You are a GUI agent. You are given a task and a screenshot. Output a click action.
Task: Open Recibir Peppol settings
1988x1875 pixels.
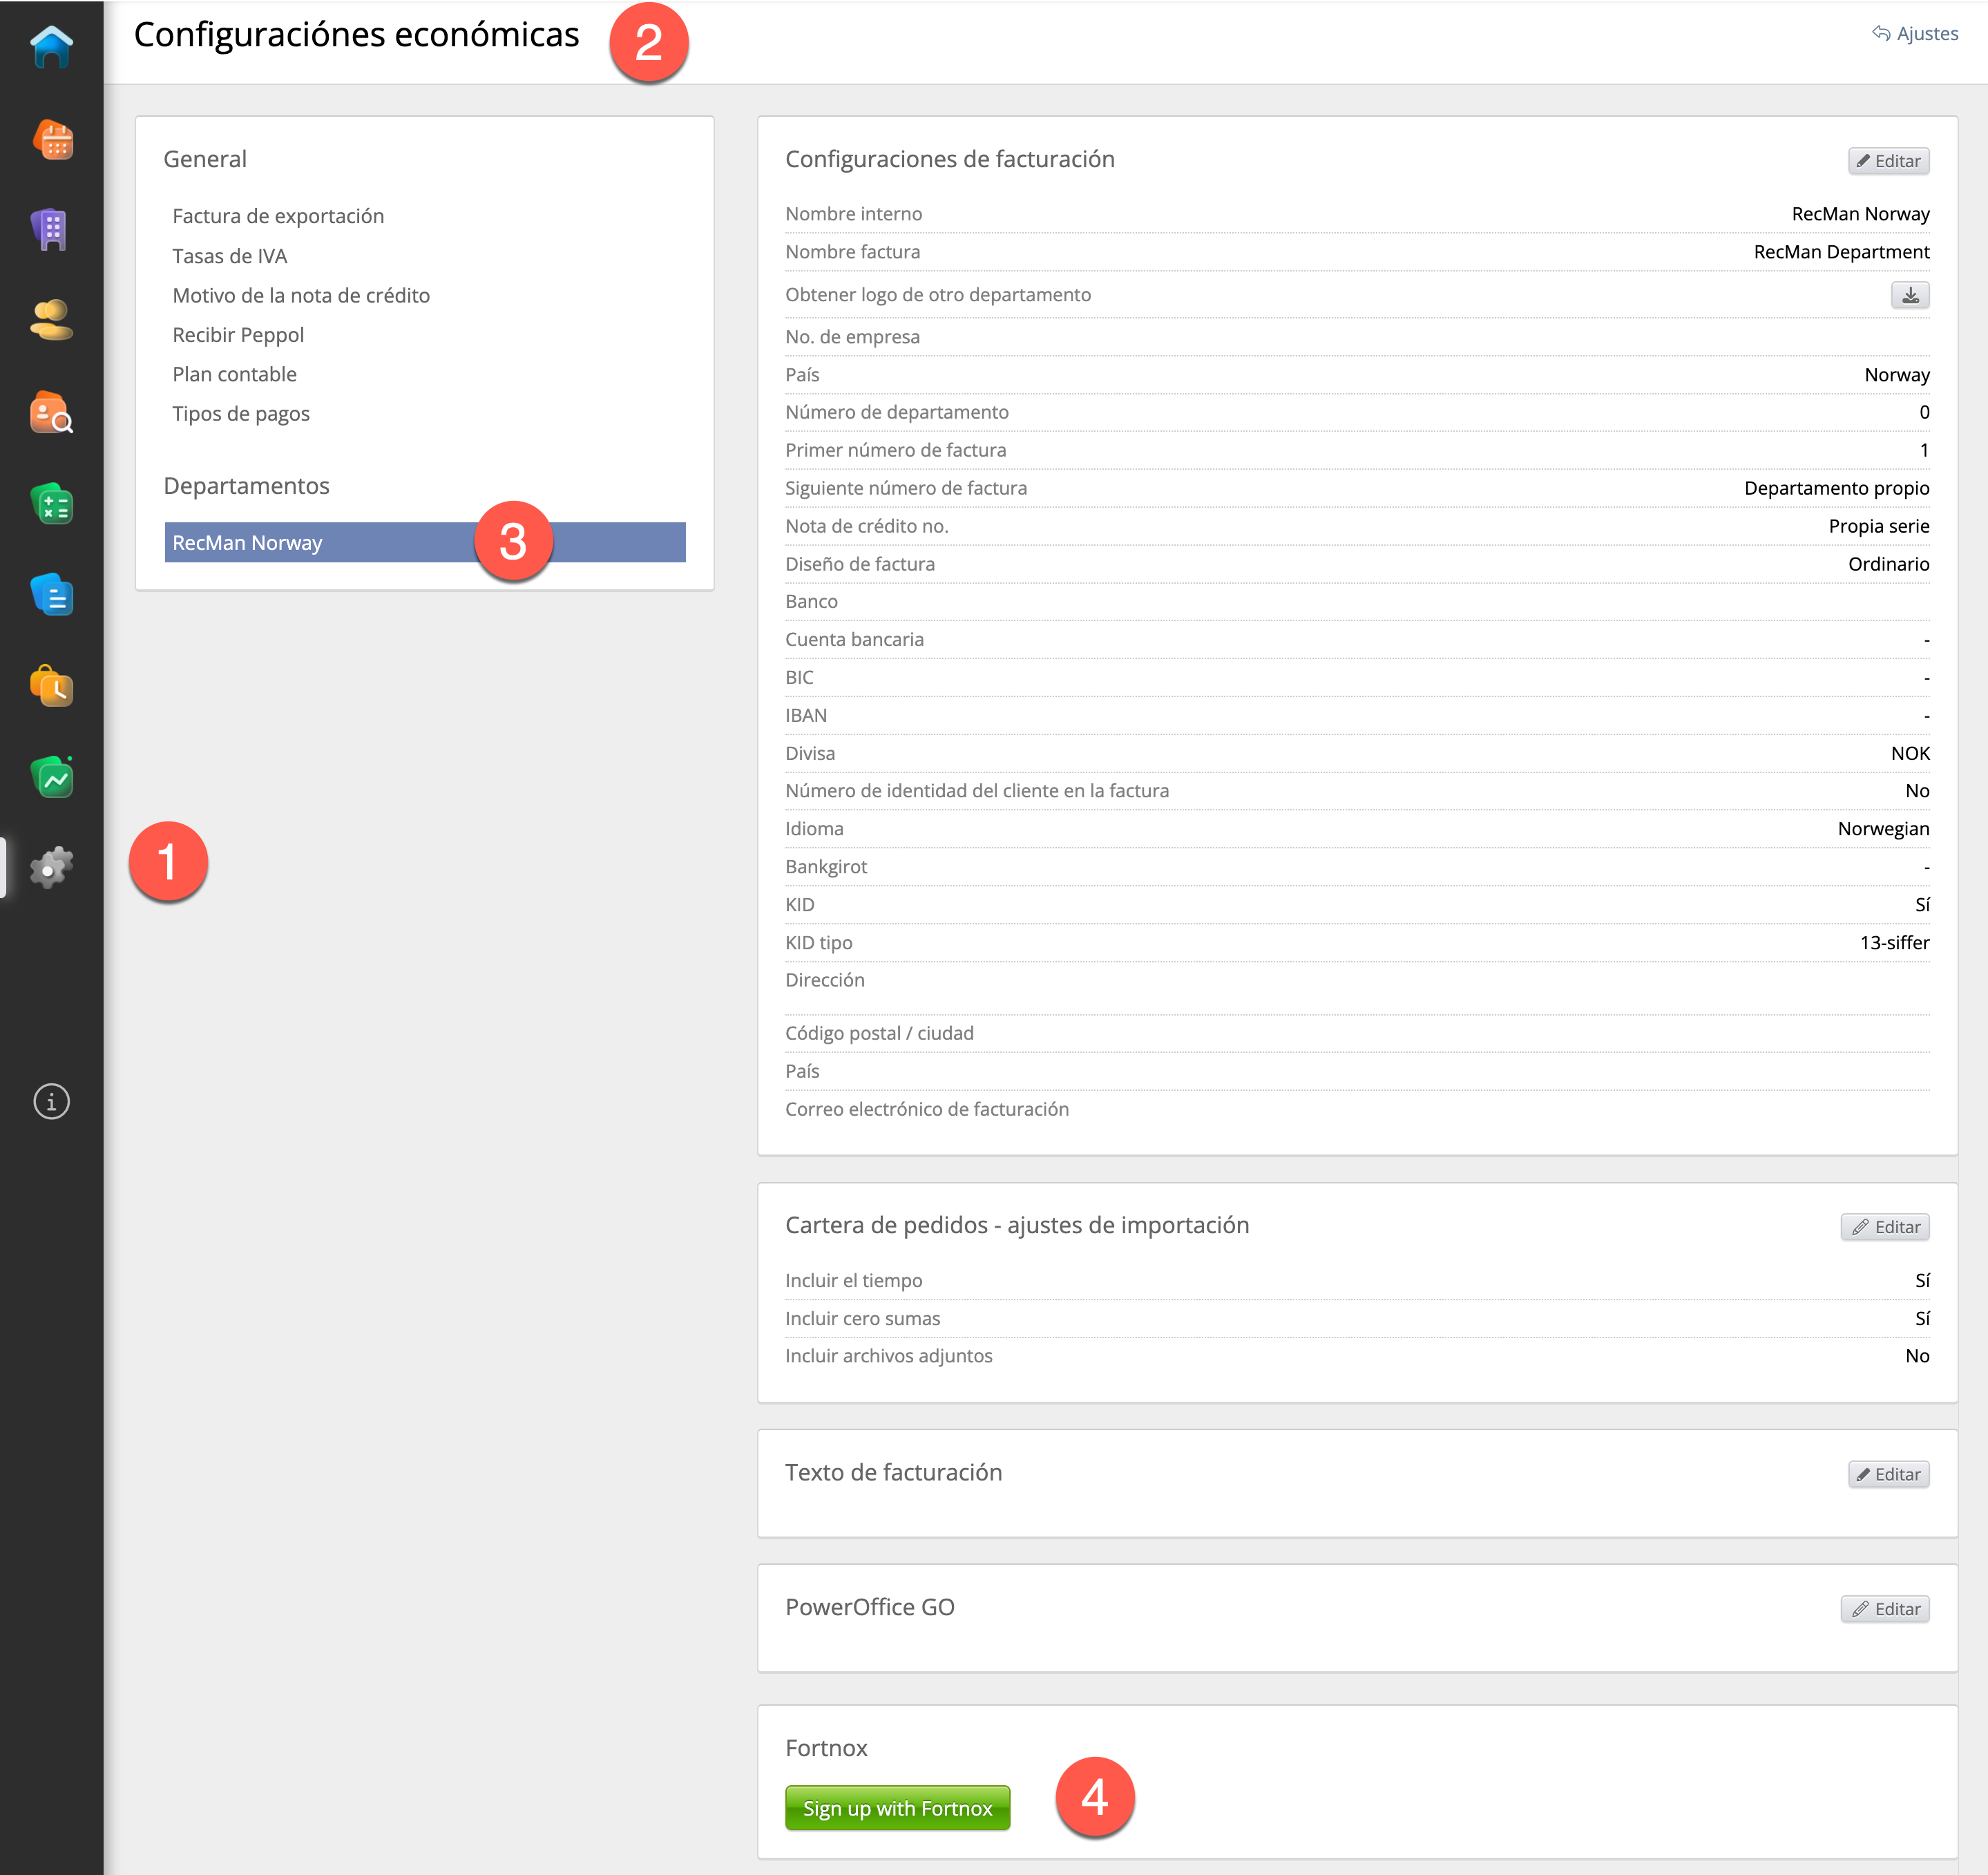point(237,335)
